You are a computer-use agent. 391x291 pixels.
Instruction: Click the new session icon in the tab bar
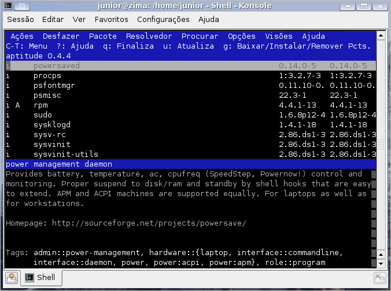pos(12,278)
